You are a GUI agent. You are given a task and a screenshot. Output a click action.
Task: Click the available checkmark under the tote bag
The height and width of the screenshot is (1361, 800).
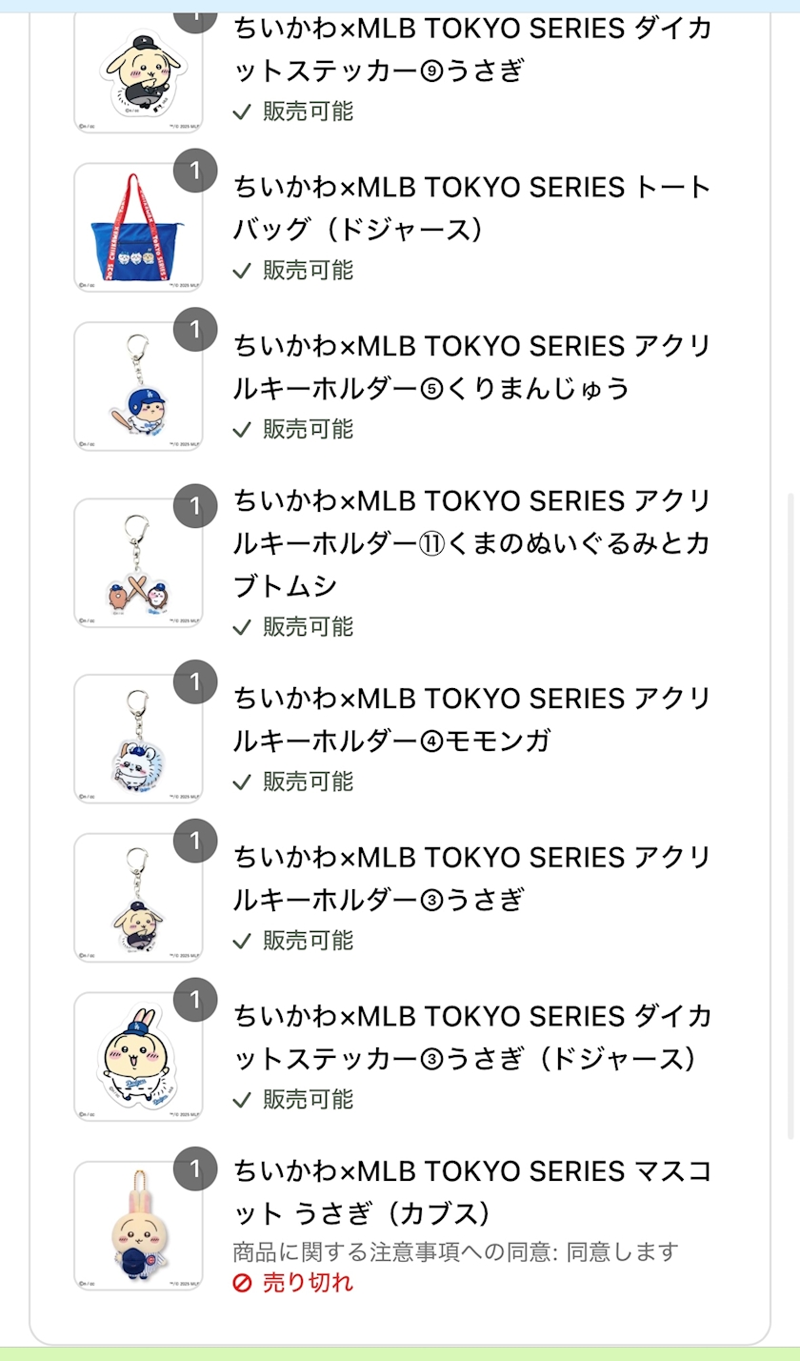(x=243, y=271)
